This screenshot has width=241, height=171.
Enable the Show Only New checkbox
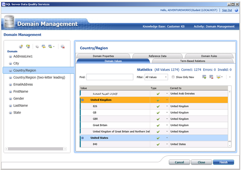pyautogui.click(x=173, y=77)
